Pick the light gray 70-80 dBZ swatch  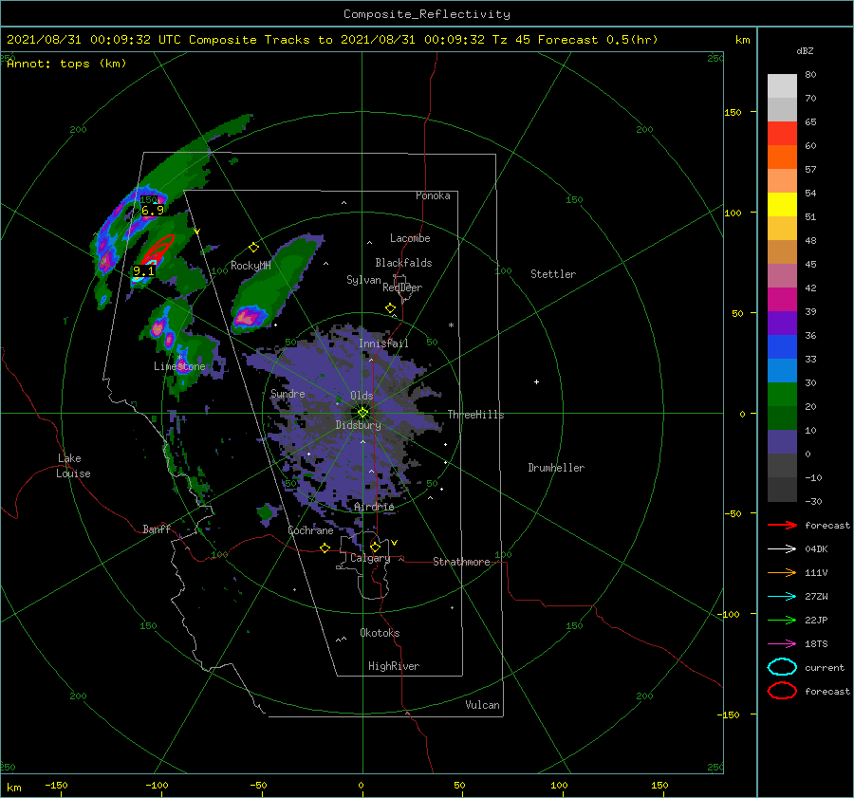pyautogui.click(x=782, y=86)
